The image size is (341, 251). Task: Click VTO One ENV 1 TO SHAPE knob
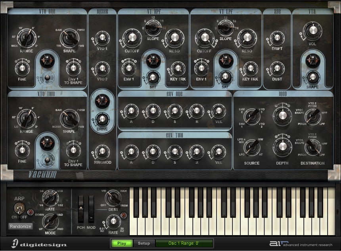[73, 68]
